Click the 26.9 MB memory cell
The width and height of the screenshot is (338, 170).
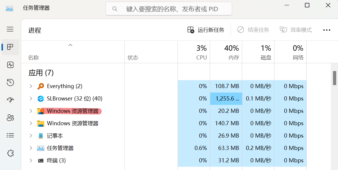(x=226, y=136)
